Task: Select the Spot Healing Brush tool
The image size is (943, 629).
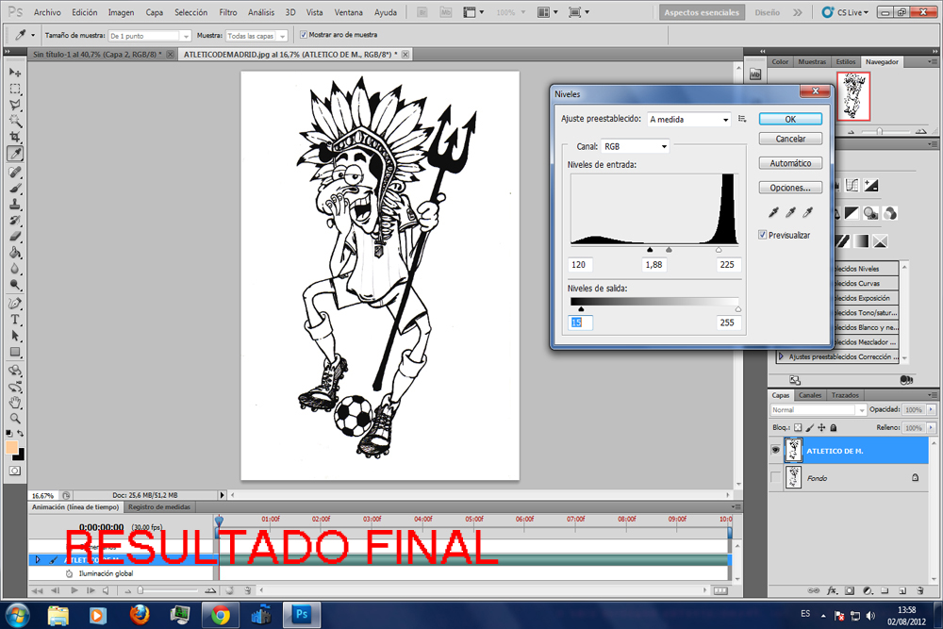Action: coord(15,172)
